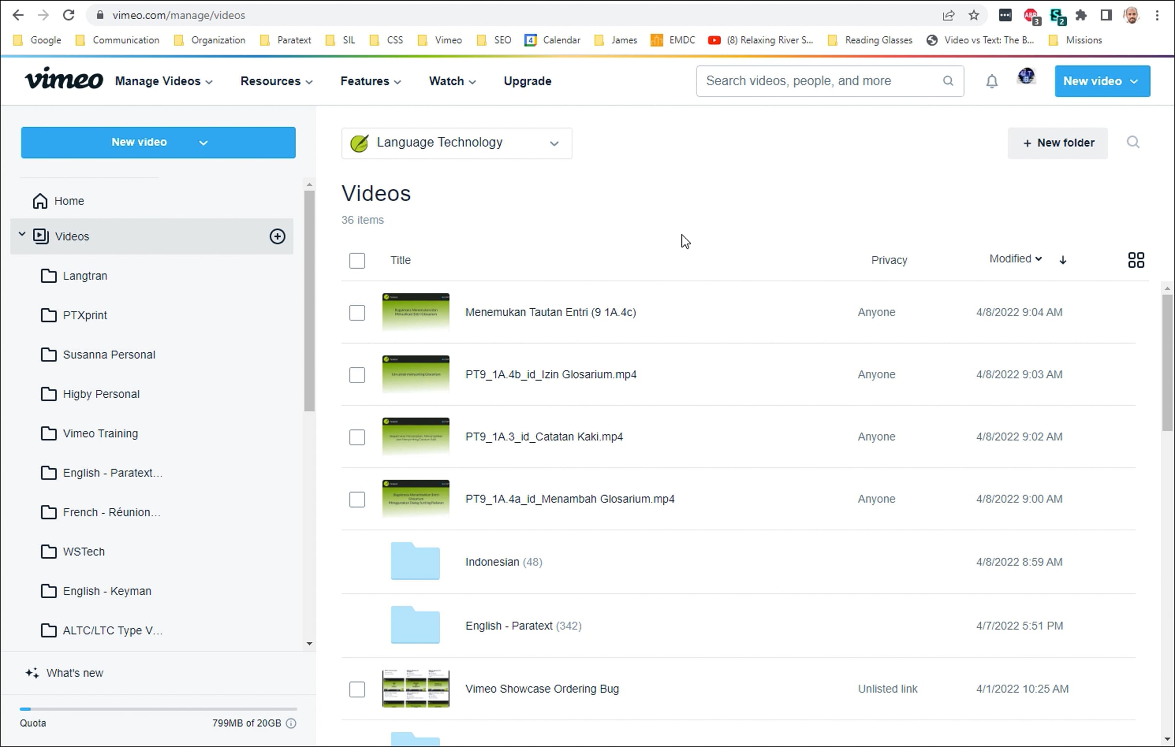The height and width of the screenshot is (747, 1175).
Task: Select checkbox for Menemukan Tautan Entri video
Action: coord(357,313)
